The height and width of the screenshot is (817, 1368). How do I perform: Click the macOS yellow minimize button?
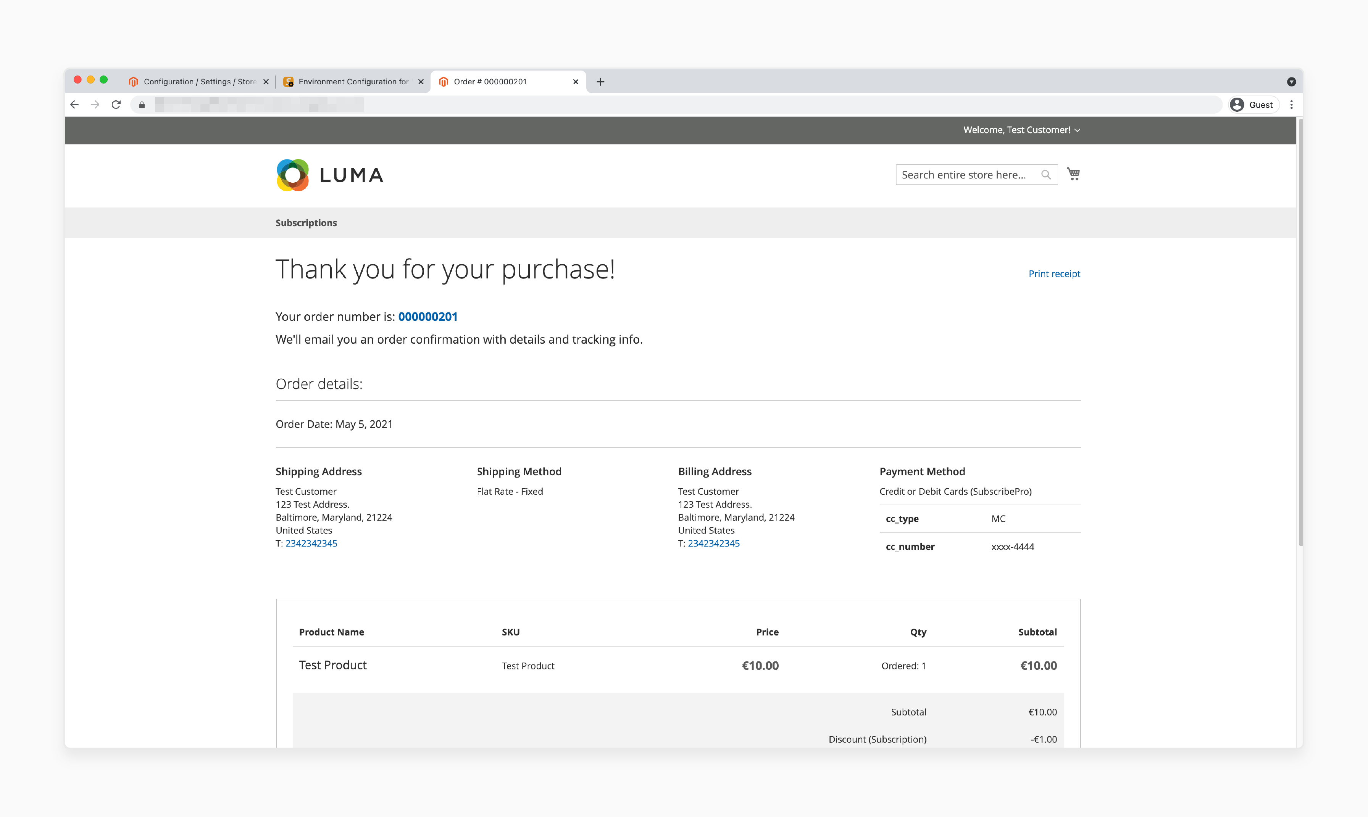(90, 79)
